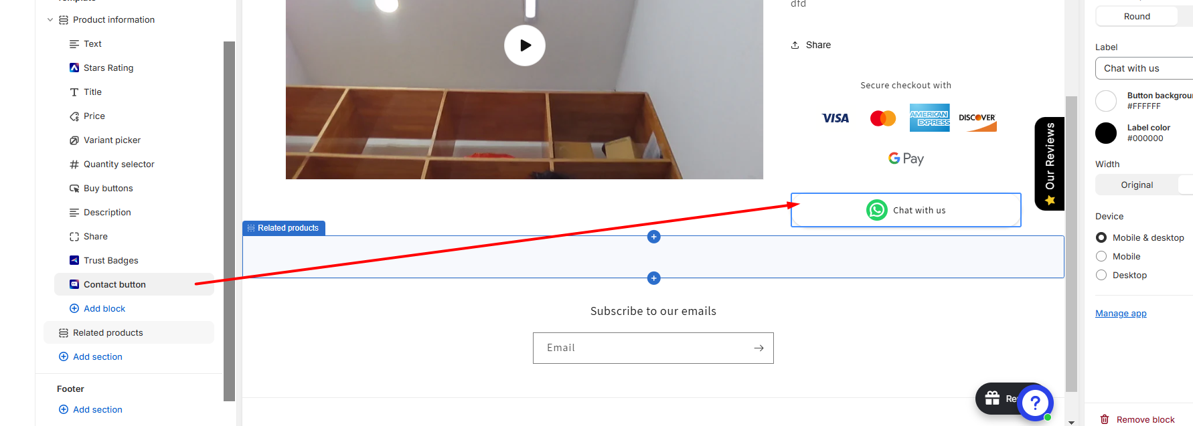Click the Related products section icon
1193x426 pixels.
point(64,333)
